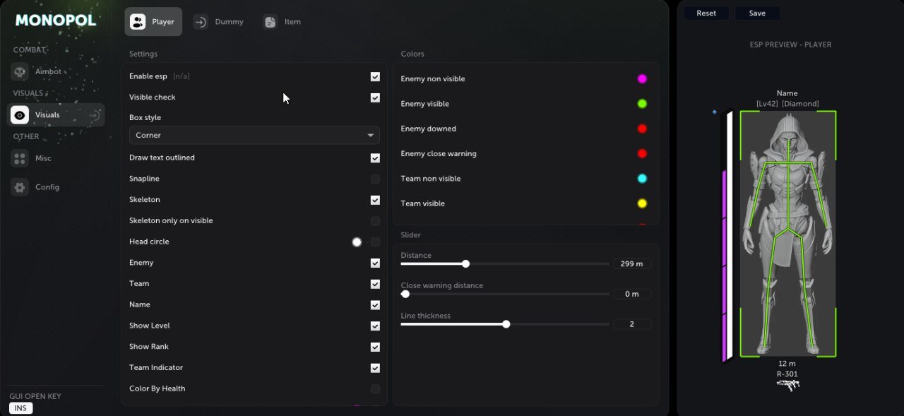Enable Skeleton only on visible
904x416 pixels.
375,221
